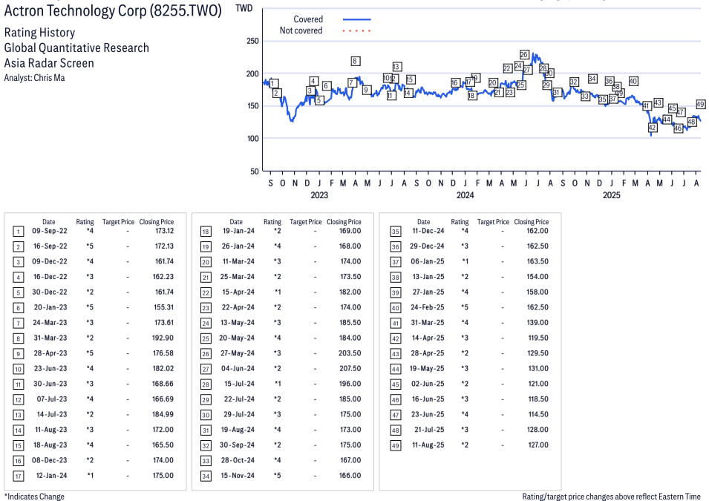Click the date 11-Dec-24 in the table
709x501 pixels.
(428, 231)
